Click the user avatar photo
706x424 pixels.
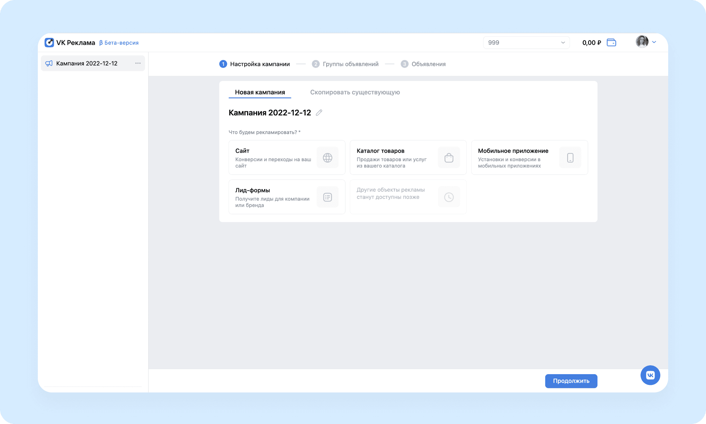[x=642, y=42]
